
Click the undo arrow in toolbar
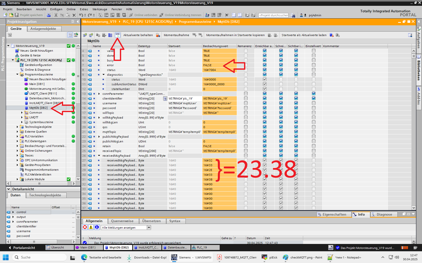pos(81,15)
